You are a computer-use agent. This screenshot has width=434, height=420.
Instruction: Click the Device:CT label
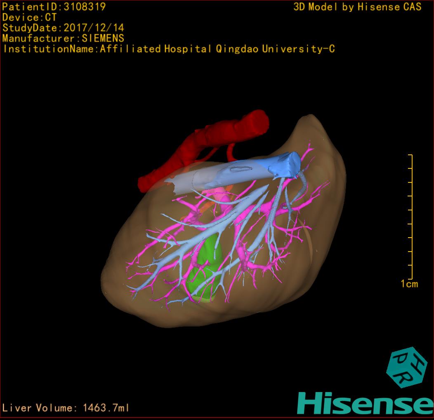pyautogui.click(x=29, y=17)
